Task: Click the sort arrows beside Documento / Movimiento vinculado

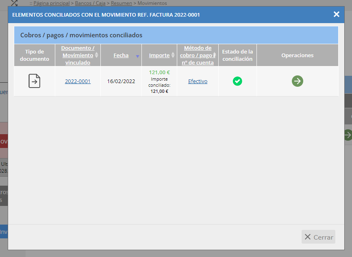Action: point(96,55)
